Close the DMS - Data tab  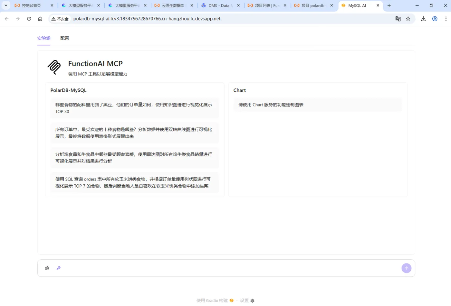click(x=238, y=5)
